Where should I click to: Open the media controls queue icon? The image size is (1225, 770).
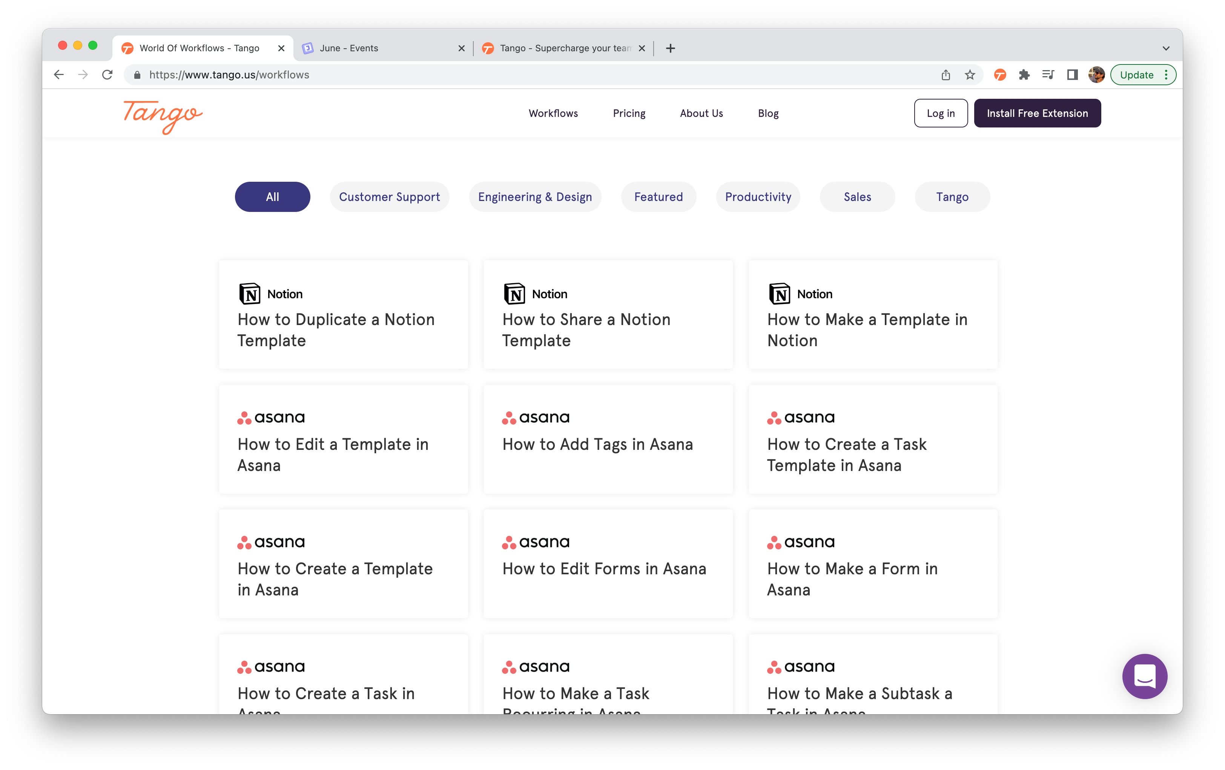pos(1048,75)
